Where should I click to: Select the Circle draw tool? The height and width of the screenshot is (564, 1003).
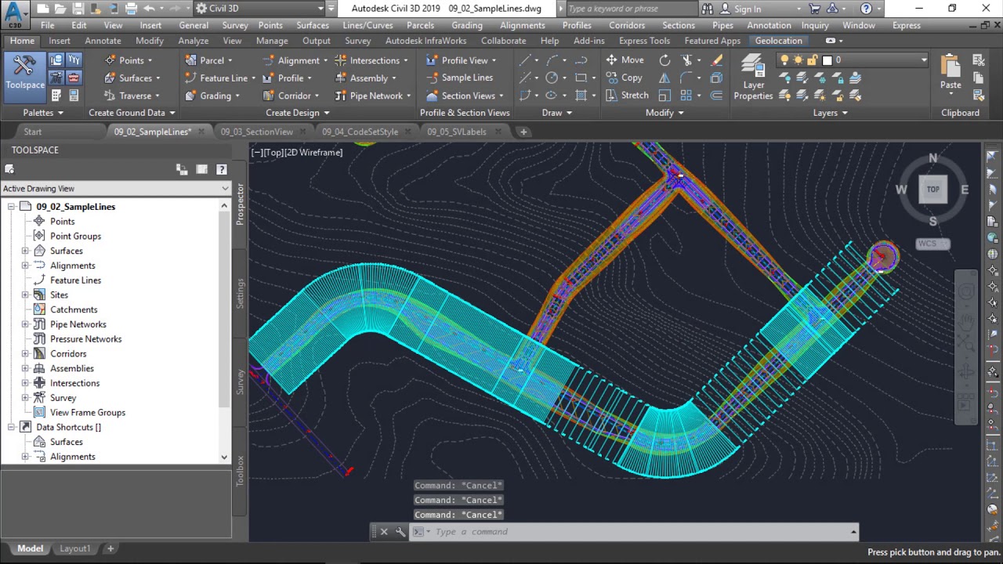[x=552, y=78]
